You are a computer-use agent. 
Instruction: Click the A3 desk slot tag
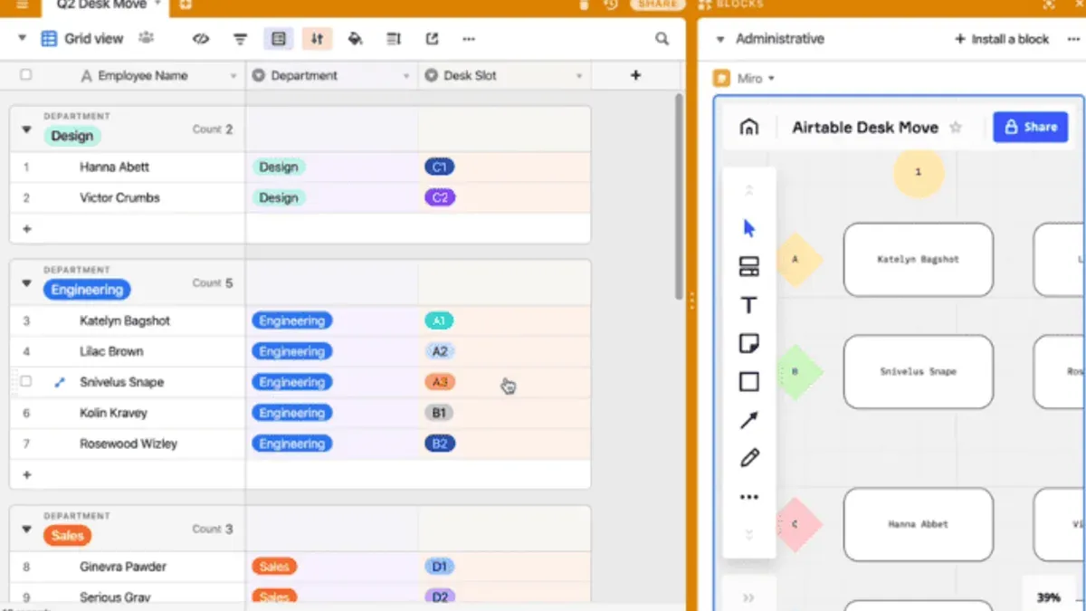pos(440,382)
